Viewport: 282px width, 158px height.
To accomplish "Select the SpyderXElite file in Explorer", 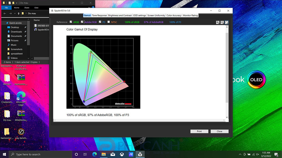I will point(42,30).
